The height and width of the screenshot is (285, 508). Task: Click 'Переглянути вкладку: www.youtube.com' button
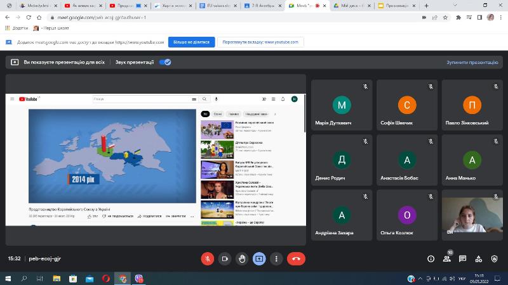pyautogui.click(x=260, y=42)
